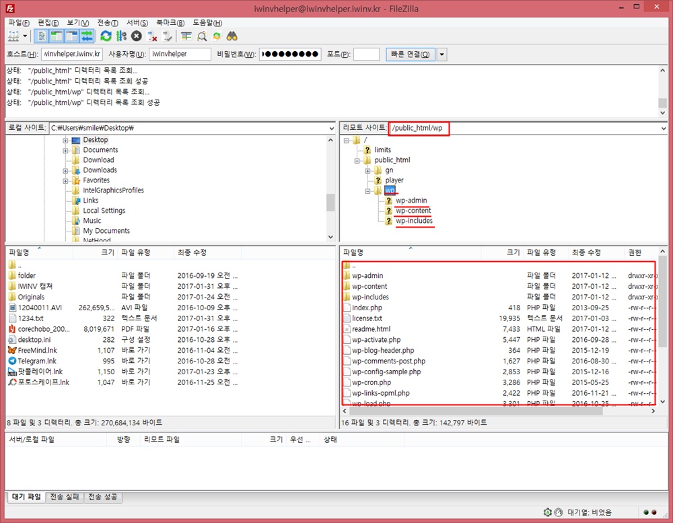Viewport: 673px width, 523px height.
Task: Click the 팟플레이어.lnk file icon
Action: point(12,372)
